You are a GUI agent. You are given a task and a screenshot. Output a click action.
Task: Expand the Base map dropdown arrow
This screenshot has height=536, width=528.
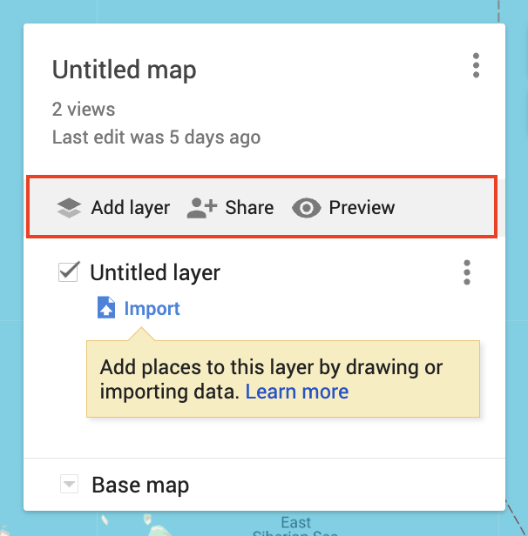click(69, 484)
